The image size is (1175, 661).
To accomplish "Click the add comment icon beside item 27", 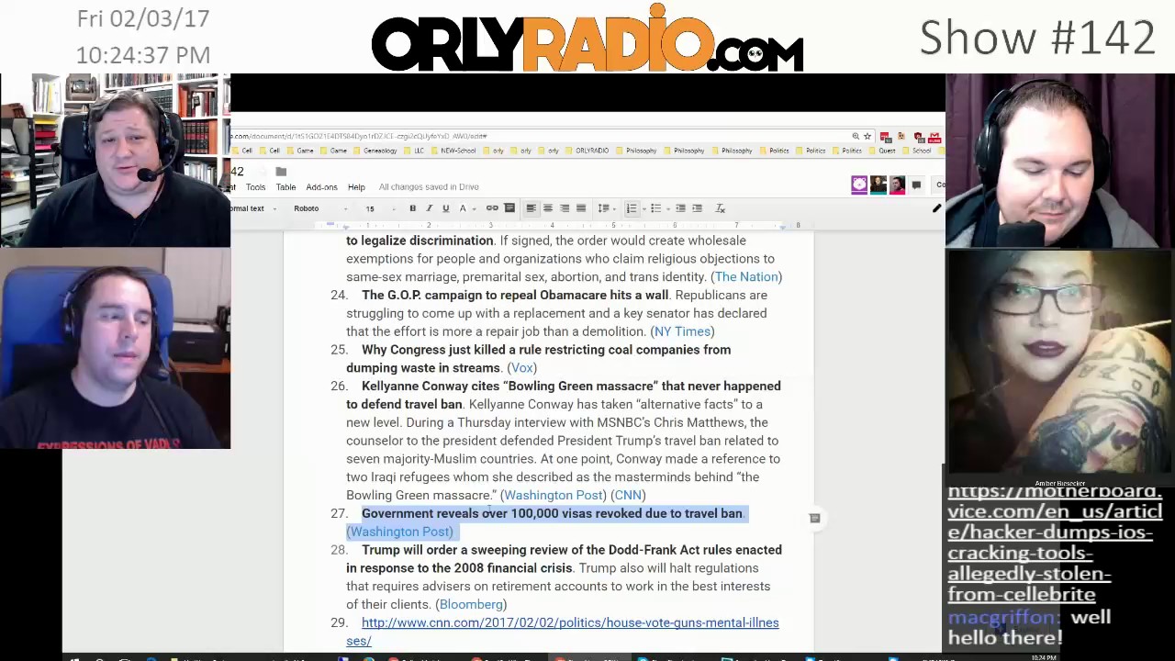I will click(x=814, y=518).
